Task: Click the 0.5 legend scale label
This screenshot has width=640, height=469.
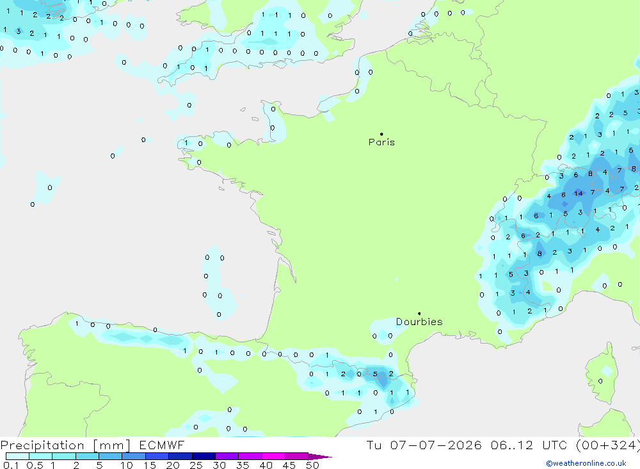Action: point(35,465)
